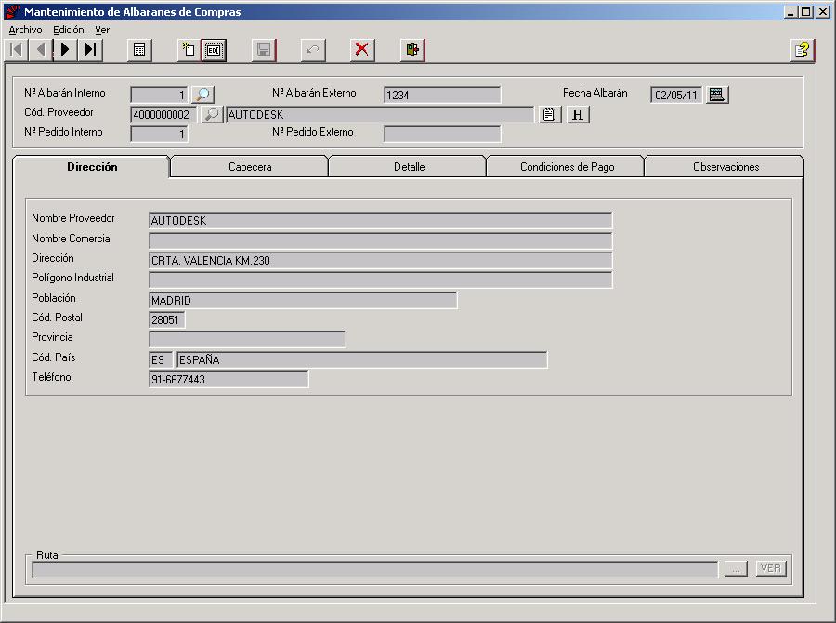Viewport: 836px width, 623px height.
Task: Click the empty Provincia field
Action: pos(247,340)
